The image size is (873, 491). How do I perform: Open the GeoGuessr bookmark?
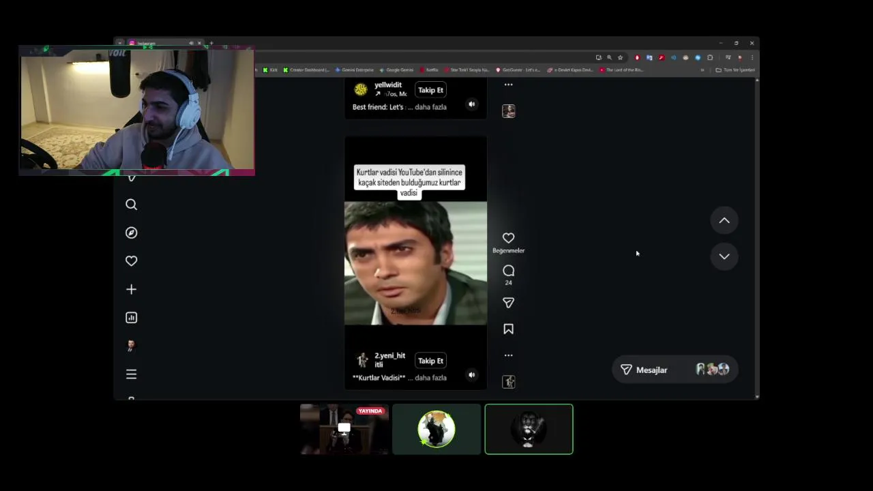(x=518, y=70)
